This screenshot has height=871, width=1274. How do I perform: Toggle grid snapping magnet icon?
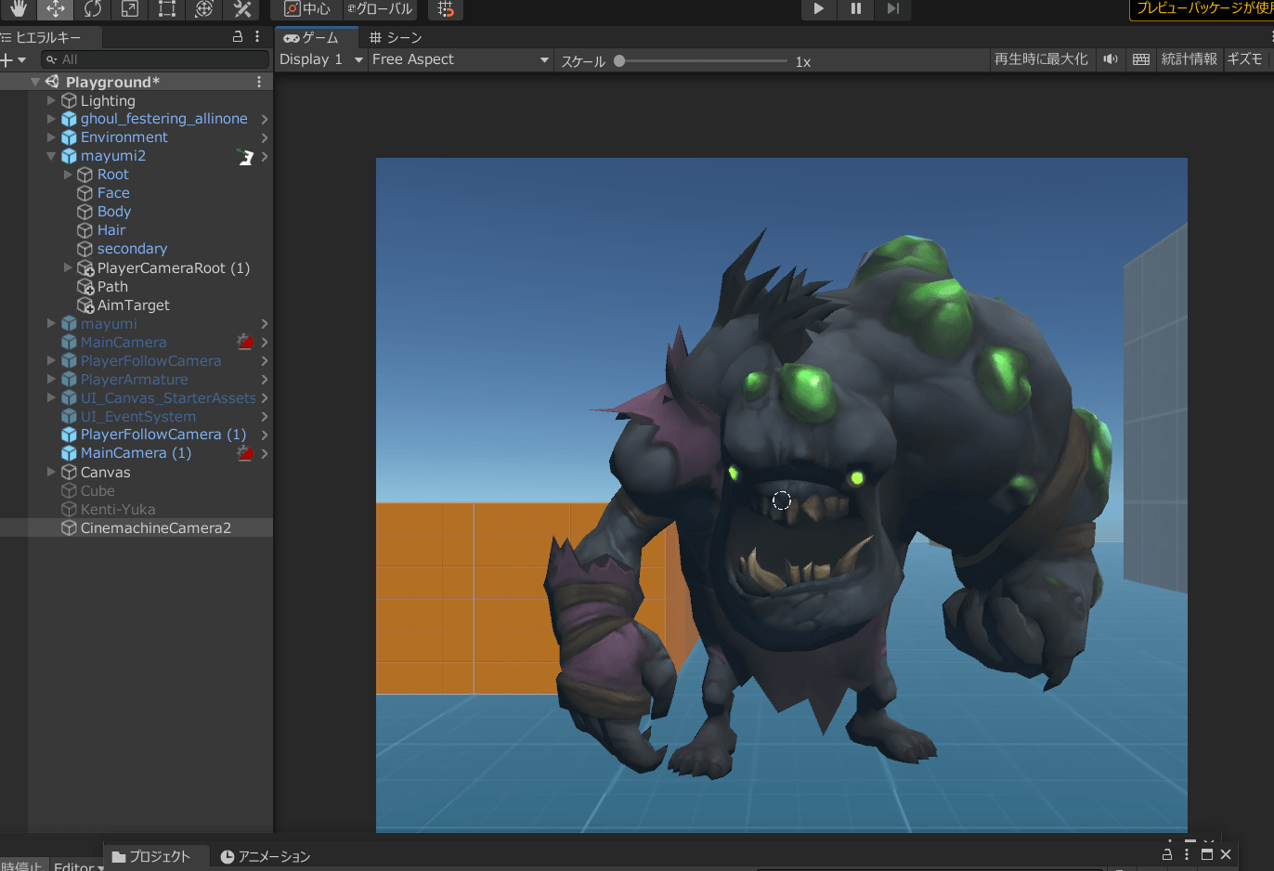pos(446,9)
